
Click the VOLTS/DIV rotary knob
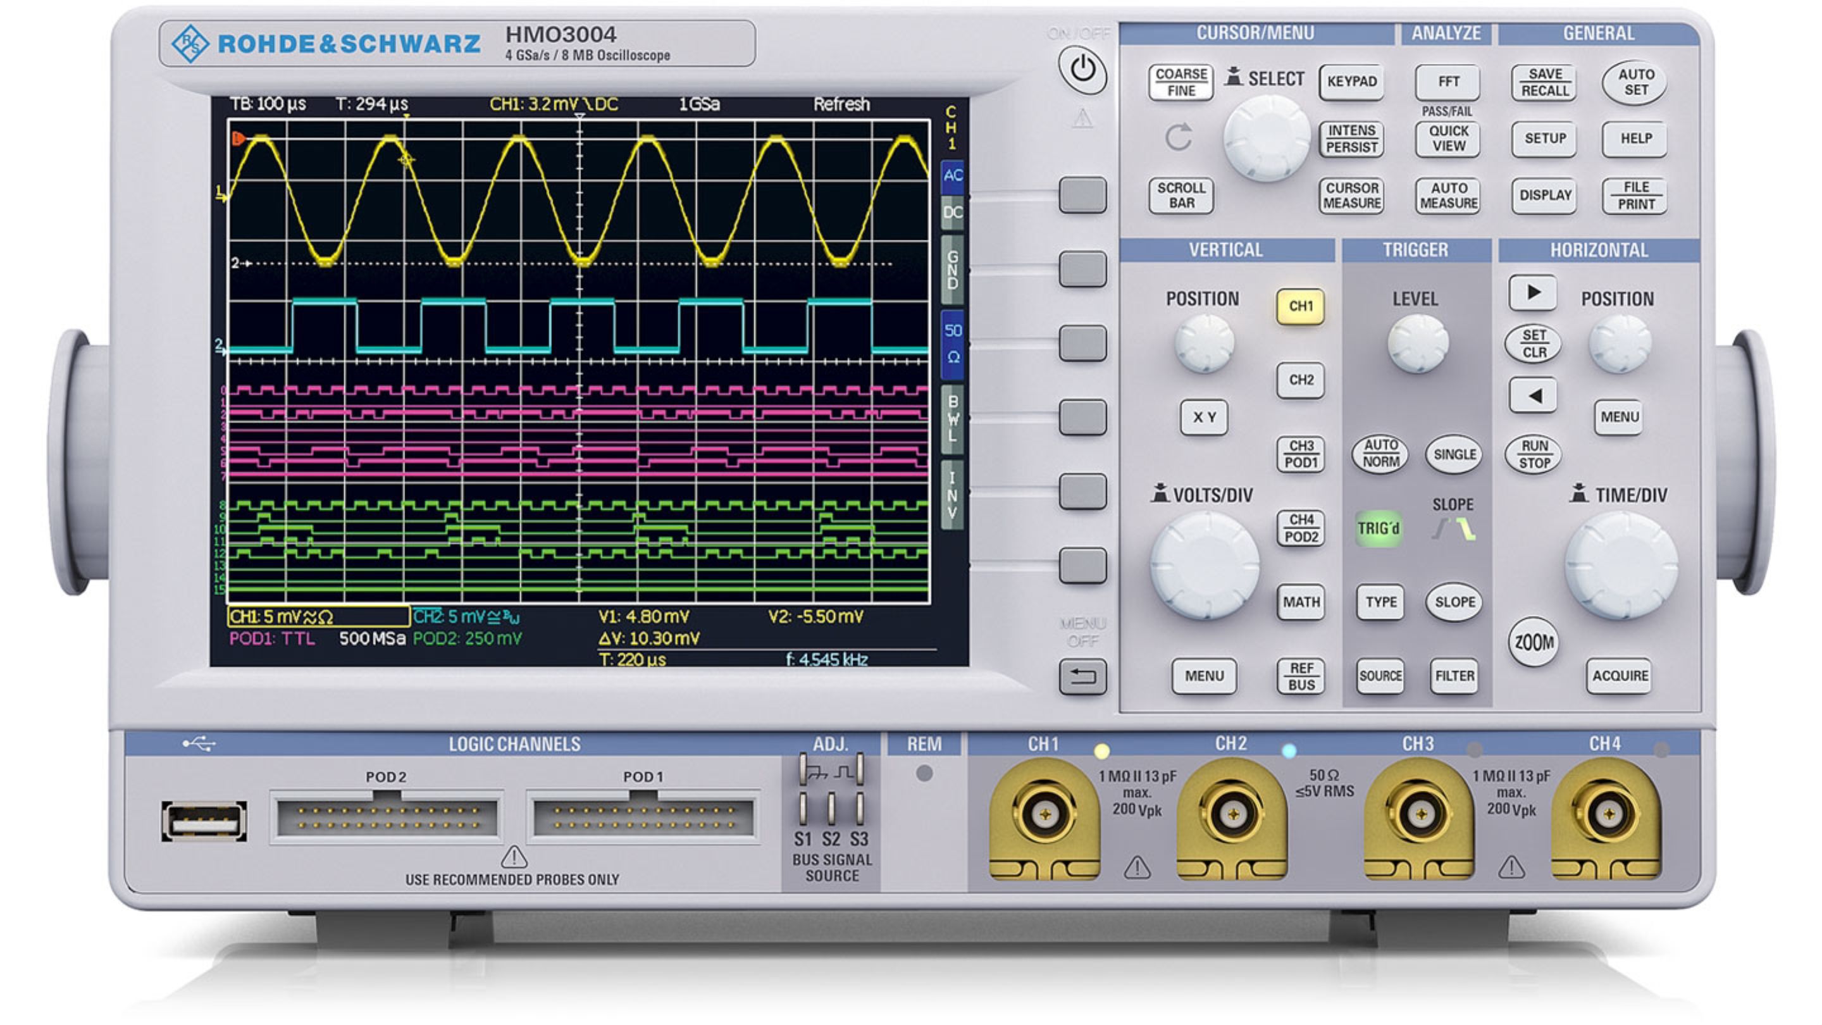pos(1204,565)
